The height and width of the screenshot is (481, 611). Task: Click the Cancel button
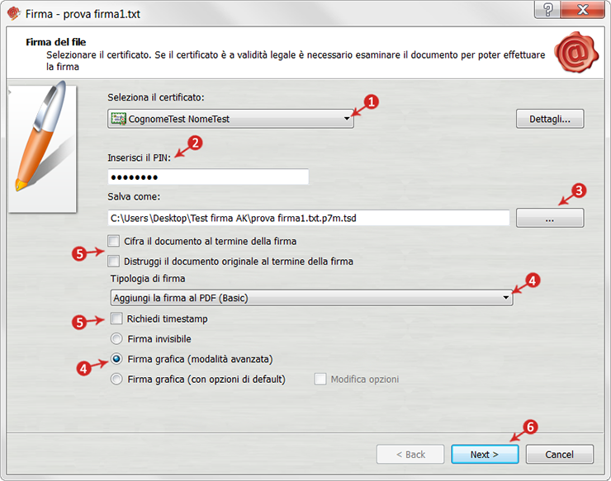point(559,454)
